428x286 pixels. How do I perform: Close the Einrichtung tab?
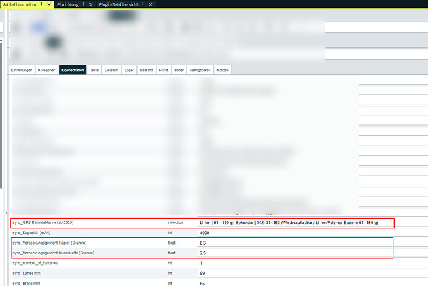click(91, 4)
